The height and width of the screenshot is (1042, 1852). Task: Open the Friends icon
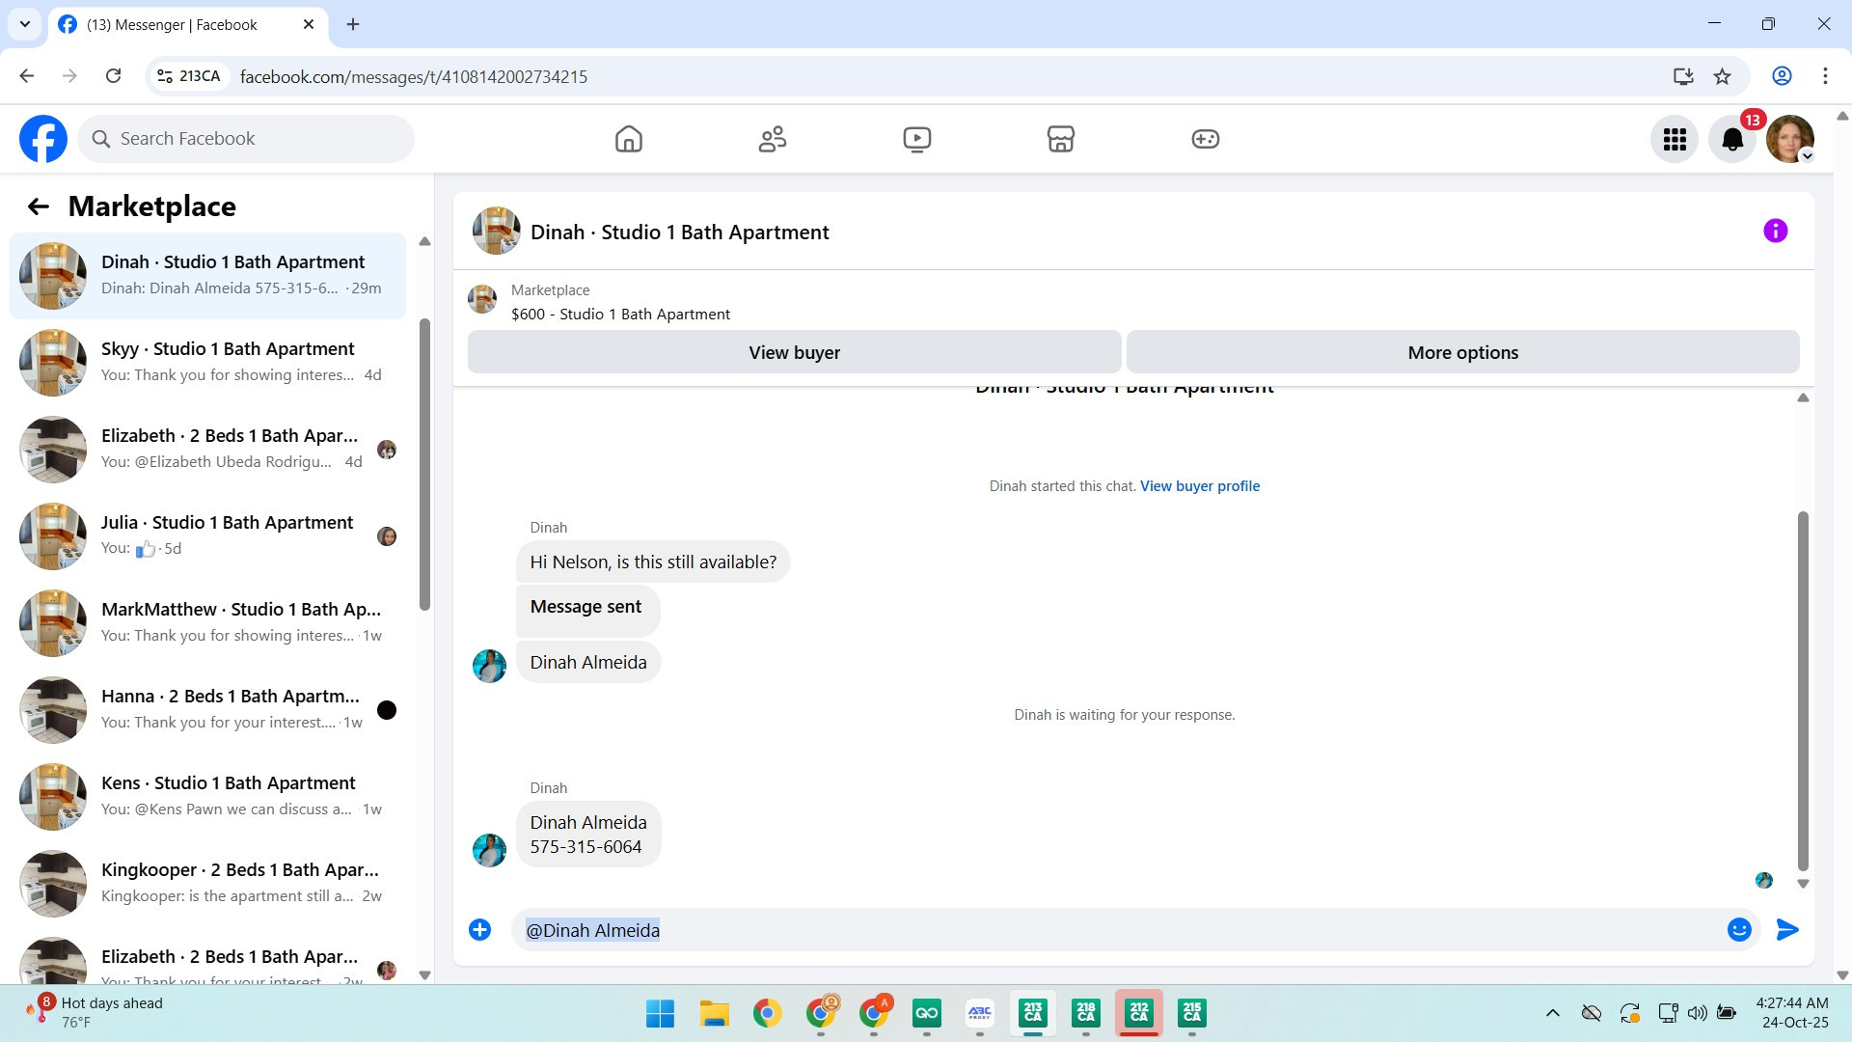point(773,139)
